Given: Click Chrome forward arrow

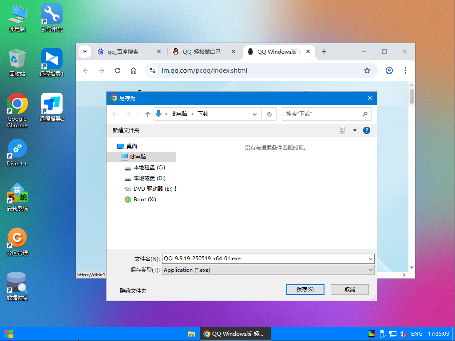Looking at the screenshot, I should (x=102, y=71).
